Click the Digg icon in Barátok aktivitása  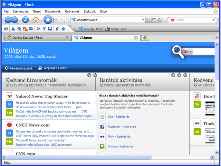click(102, 117)
